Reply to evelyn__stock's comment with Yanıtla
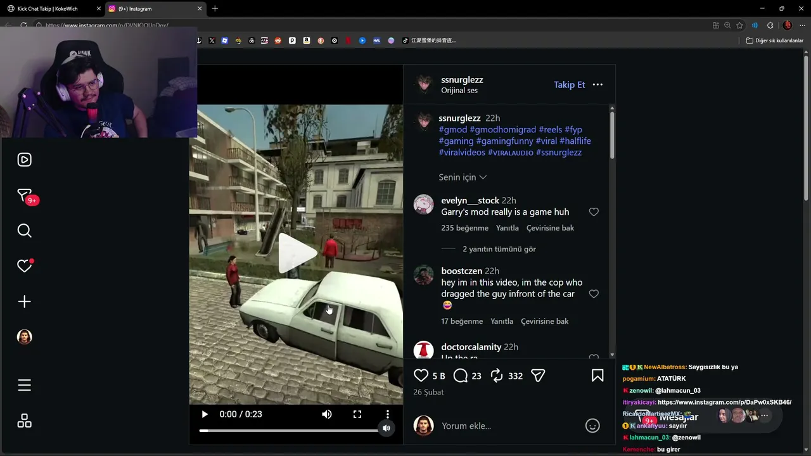Screen dimensions: 811x456 pyautogui.click(x=507, y=228)
